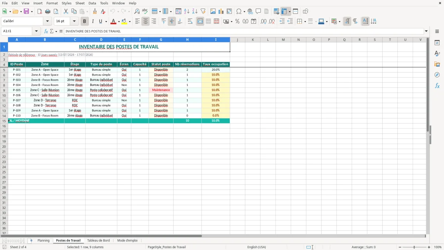Open the Format menu
The width and height of the screenshot is (444, 250).
52,3
